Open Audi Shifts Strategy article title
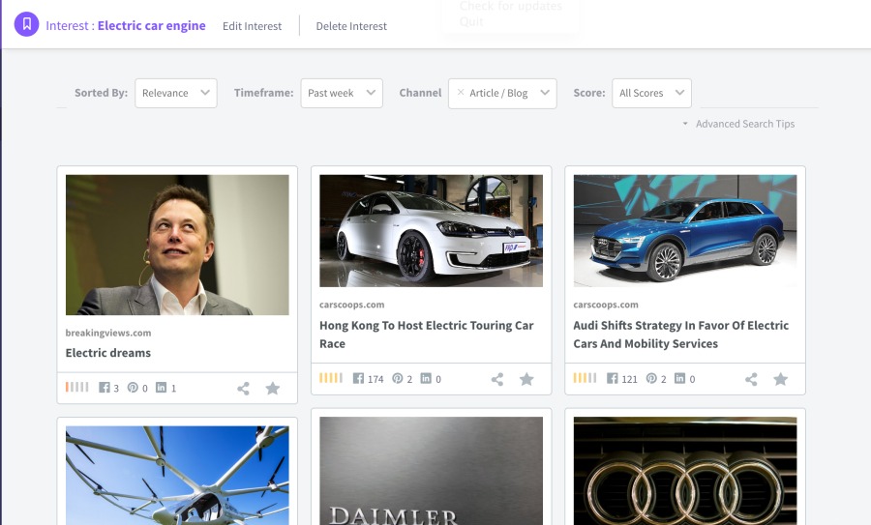 pyautogui.click(x=680, y=335)
